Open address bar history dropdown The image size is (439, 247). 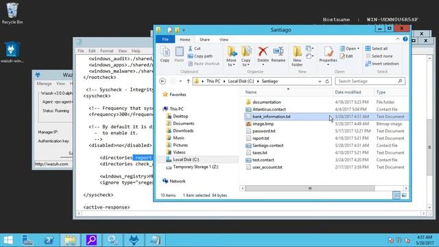pos(320,81)
